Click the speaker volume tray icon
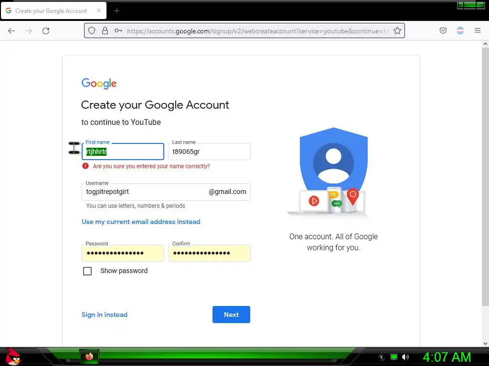 click(405, 357)
